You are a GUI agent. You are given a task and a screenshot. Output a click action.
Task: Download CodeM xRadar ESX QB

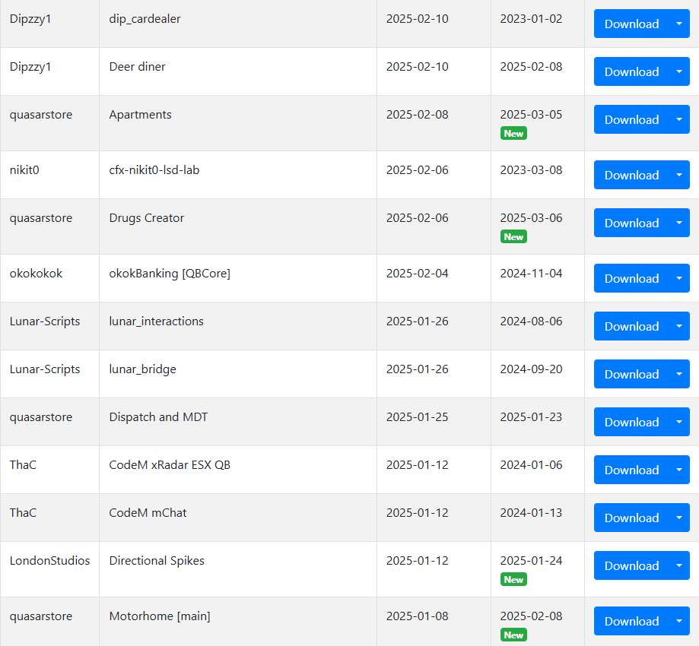click(x=631, y=470)
